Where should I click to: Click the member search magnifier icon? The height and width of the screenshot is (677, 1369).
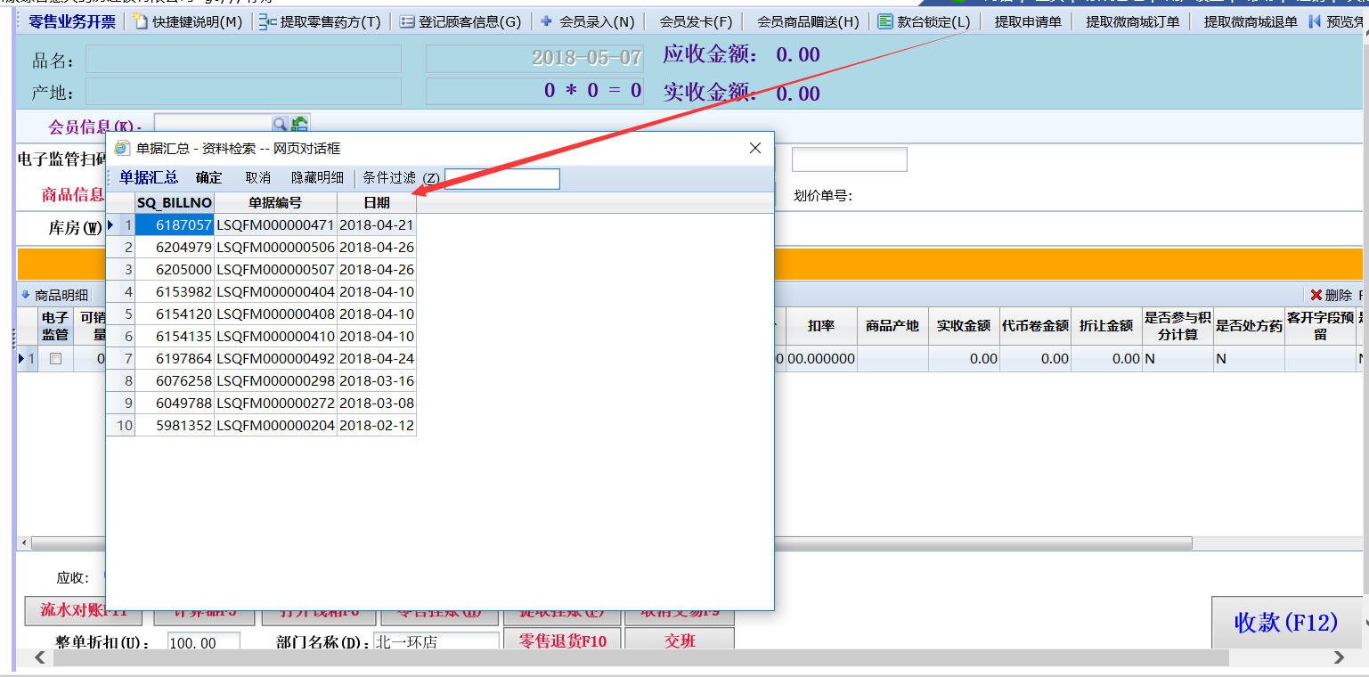281,125
